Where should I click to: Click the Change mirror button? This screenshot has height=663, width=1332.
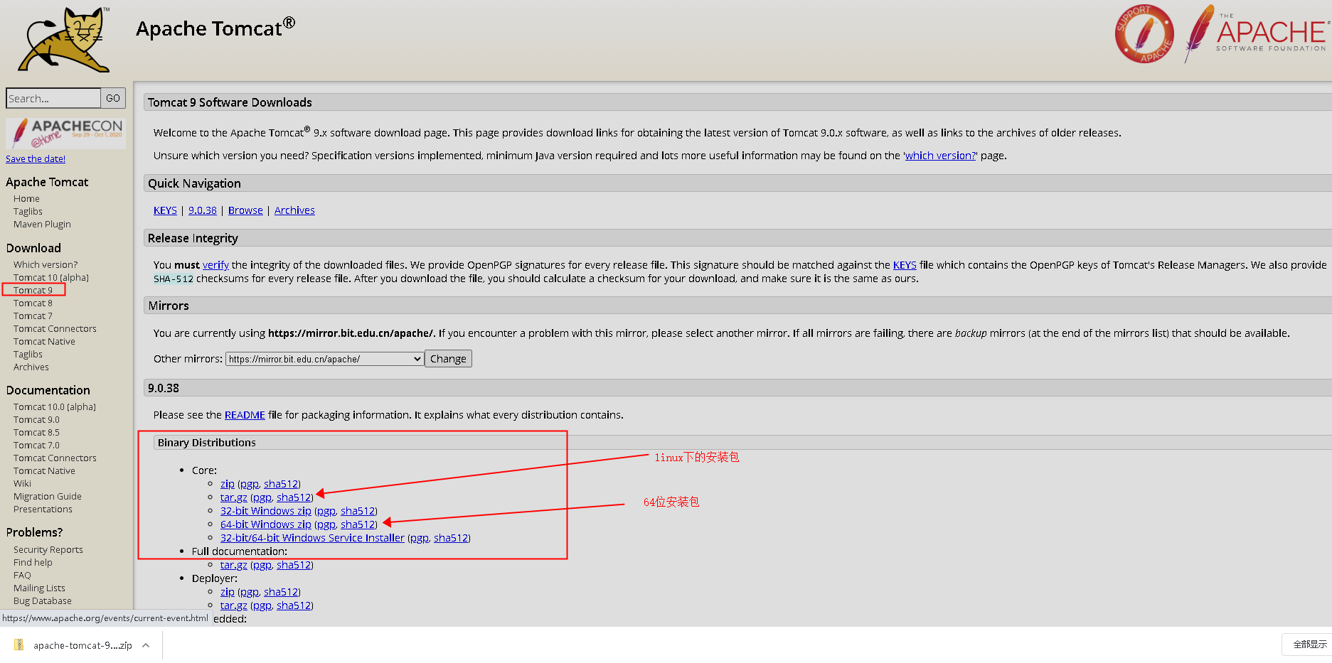[x=448, y=359]
